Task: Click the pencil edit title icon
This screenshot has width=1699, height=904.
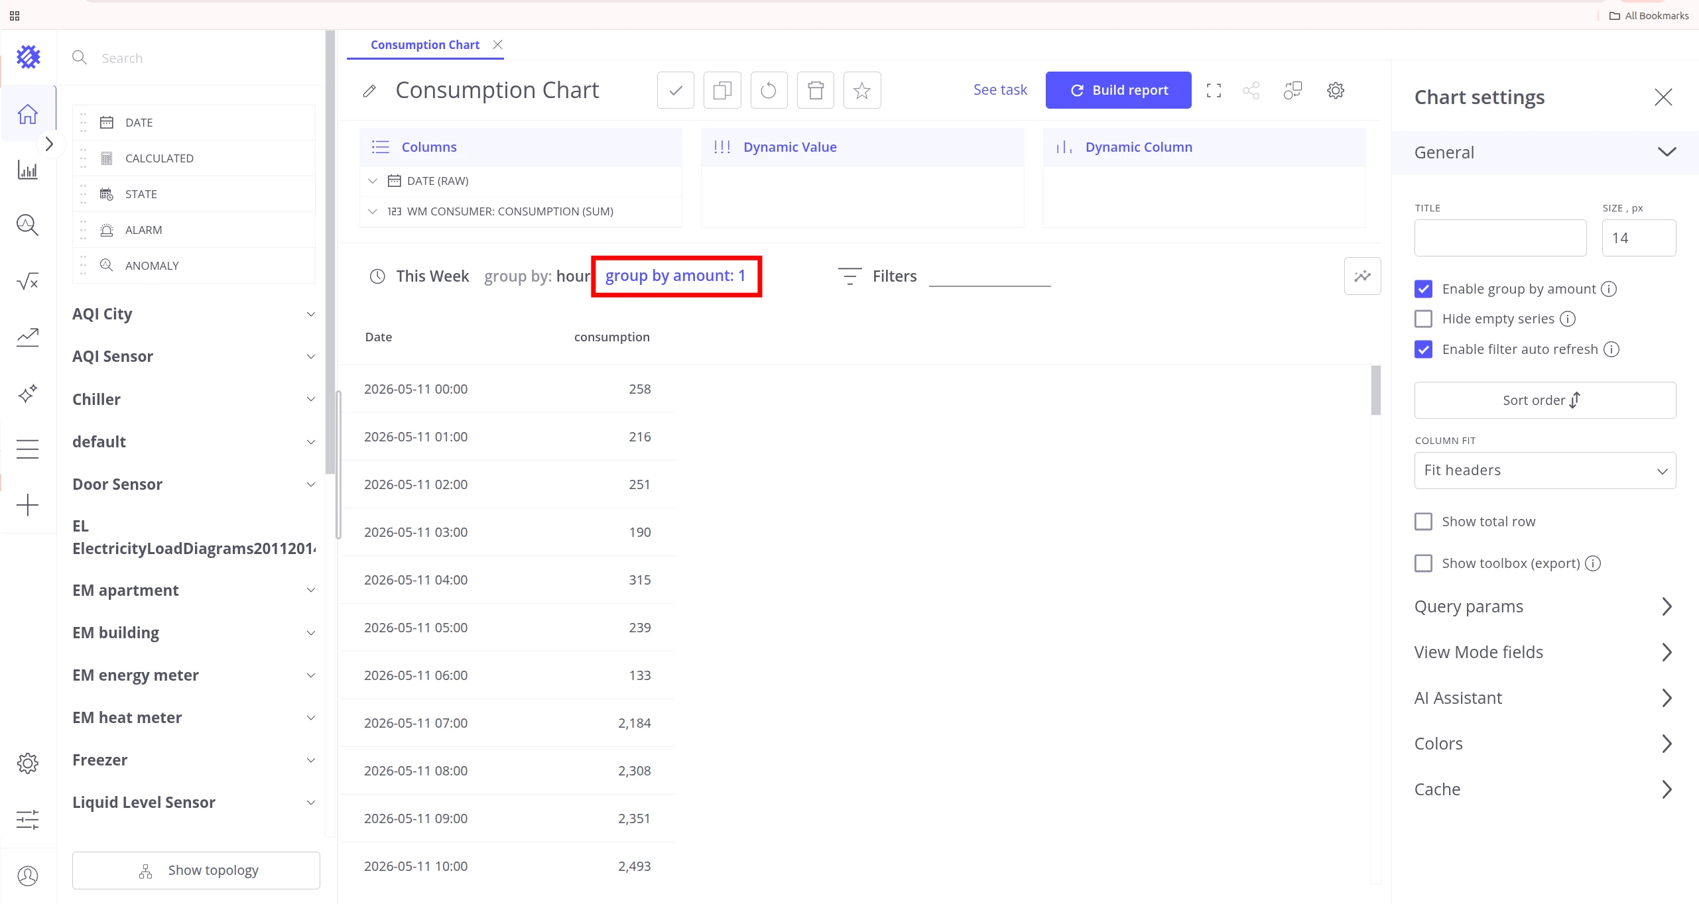Action: 370,91
